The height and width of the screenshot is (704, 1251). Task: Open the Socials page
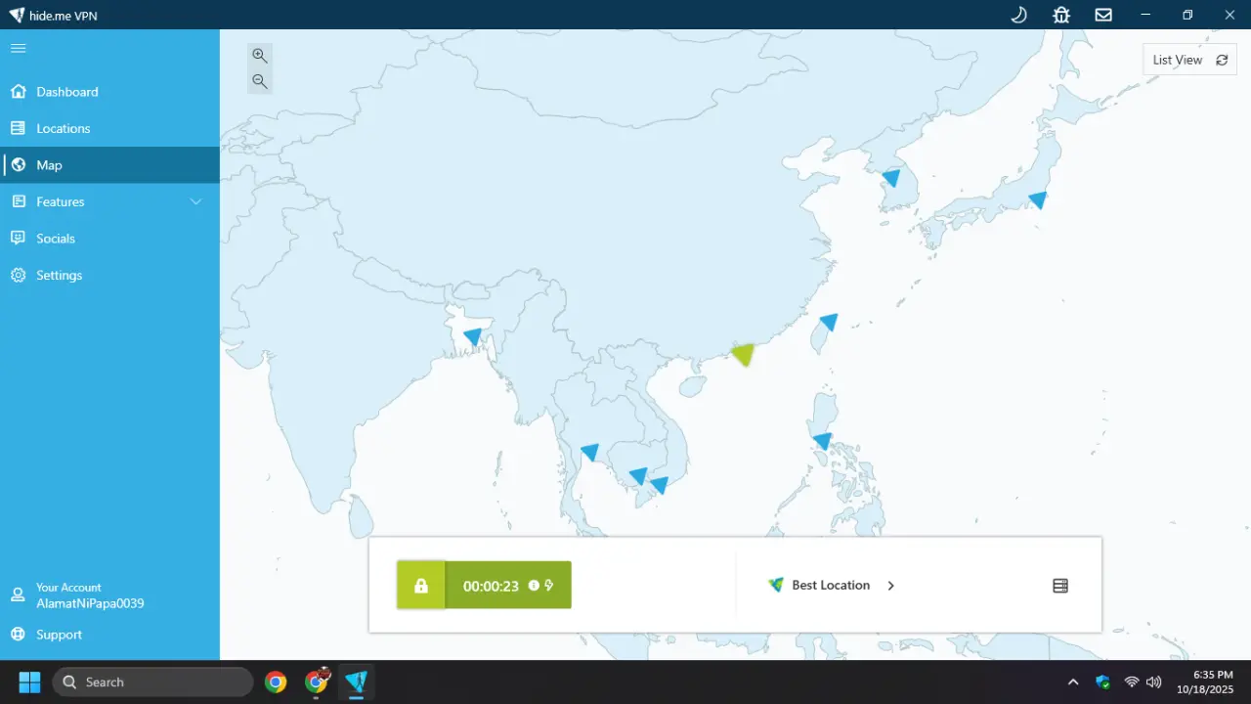click(109, 239)
